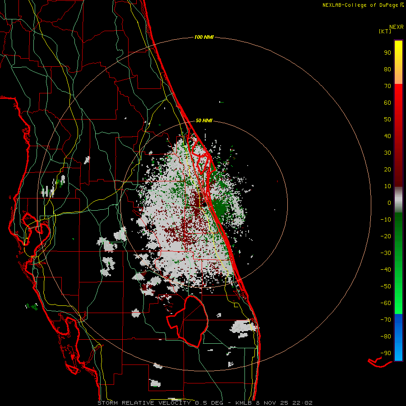The height and width of the screenshot is (406, 406).
Task: Click the NEXR label above color scale
Action: 397,27
